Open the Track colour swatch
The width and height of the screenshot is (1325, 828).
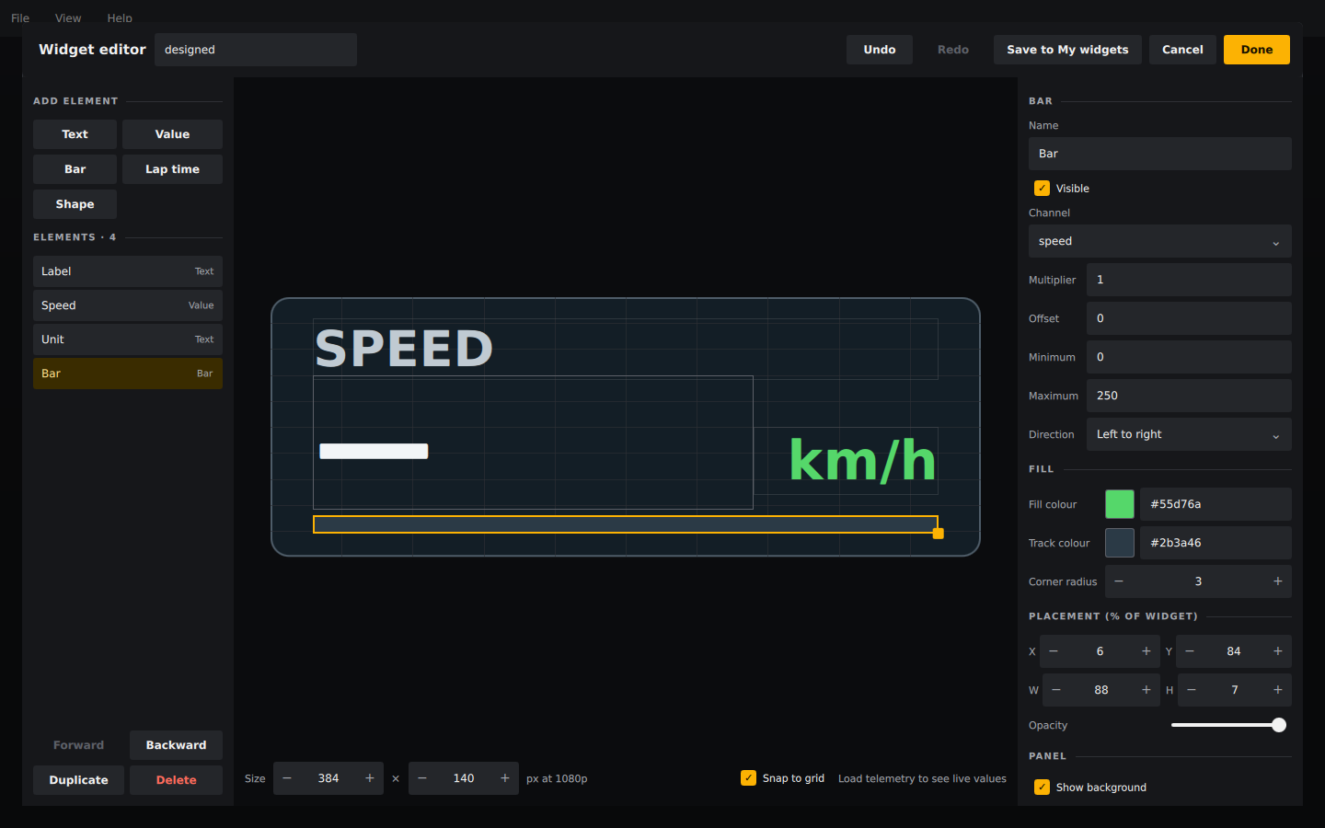point(1120,543)
